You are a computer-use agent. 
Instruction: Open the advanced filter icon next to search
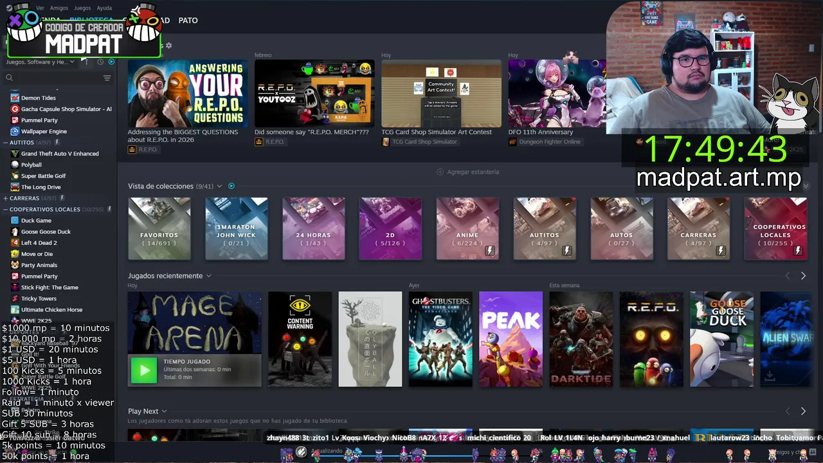coord(107,78)
